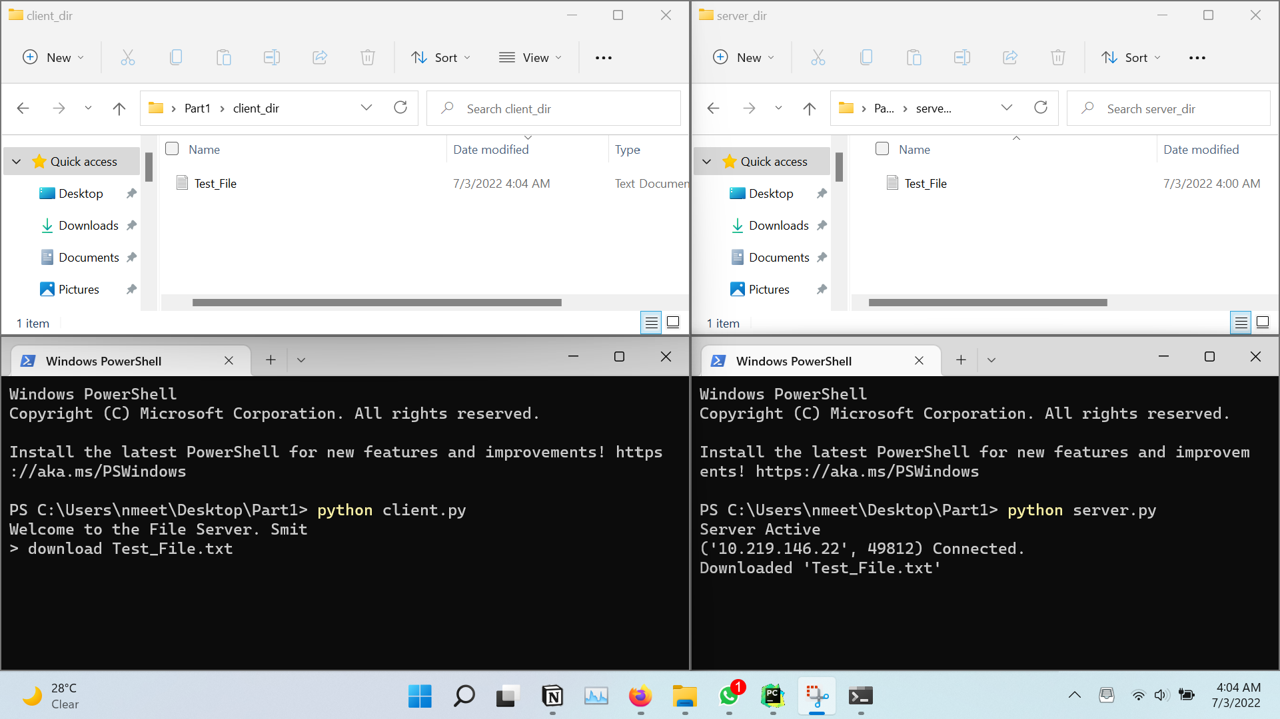Click the New button in server_dir
This screenshot has height=719, width=1280.
tap(744, 58)
